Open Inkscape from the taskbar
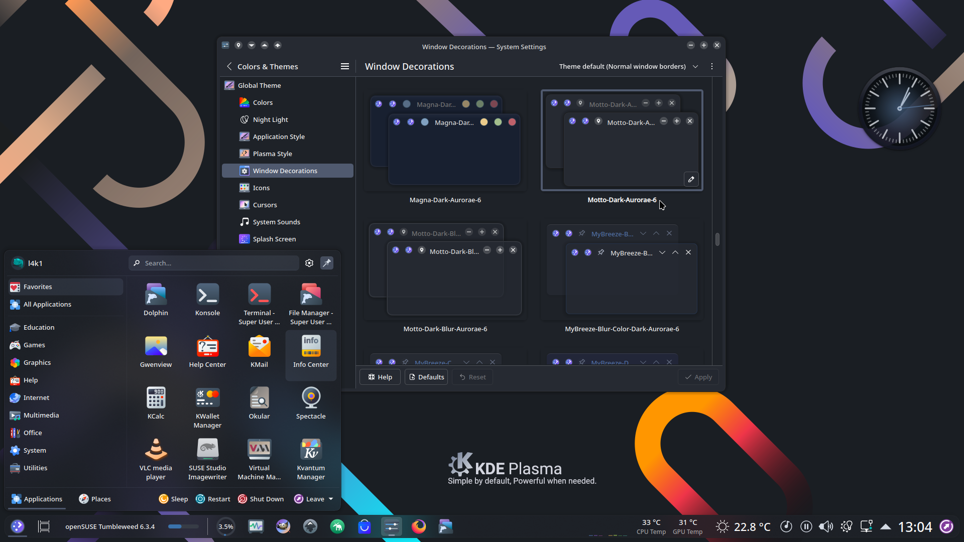 coord(310,526)
